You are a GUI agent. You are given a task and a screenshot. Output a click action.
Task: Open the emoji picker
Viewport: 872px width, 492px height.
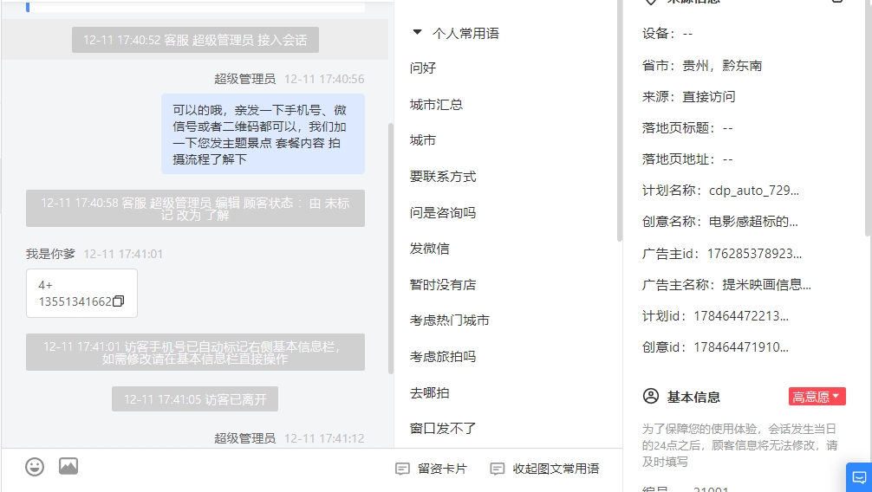tap(35, 466)
